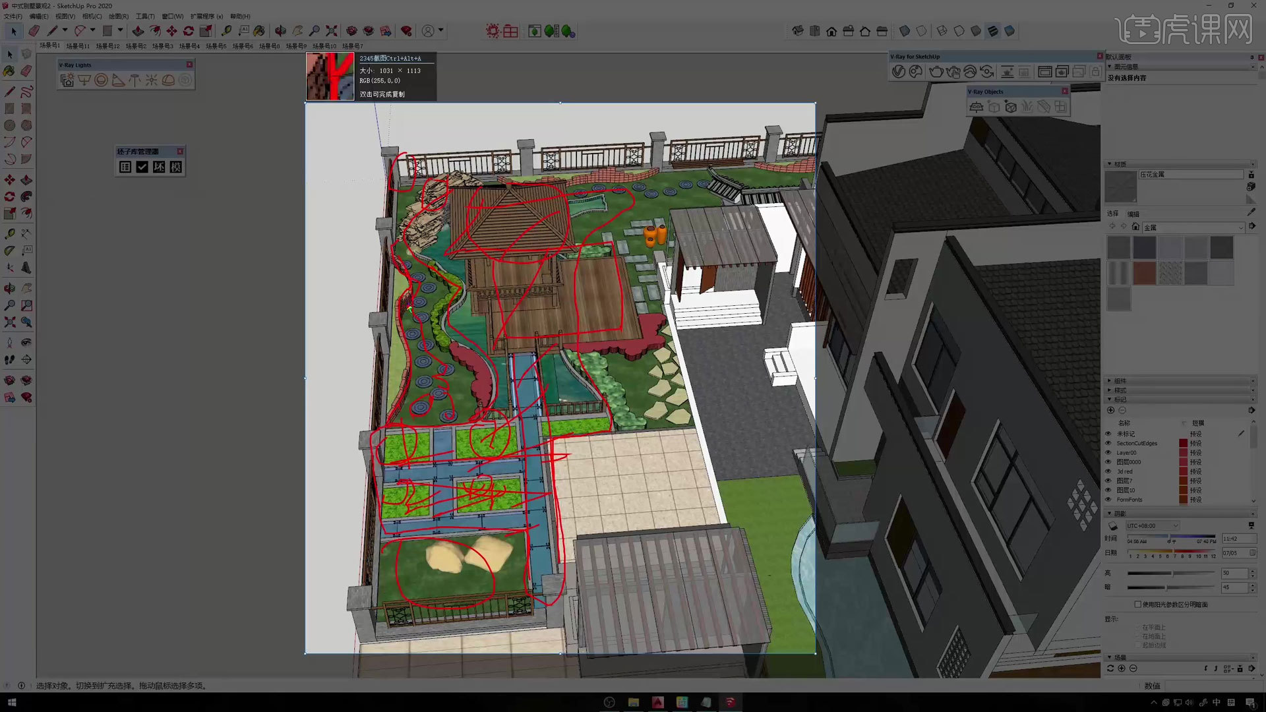Switch to scene tab 场景号10
1266x712 pixels.
coord(324,46)
